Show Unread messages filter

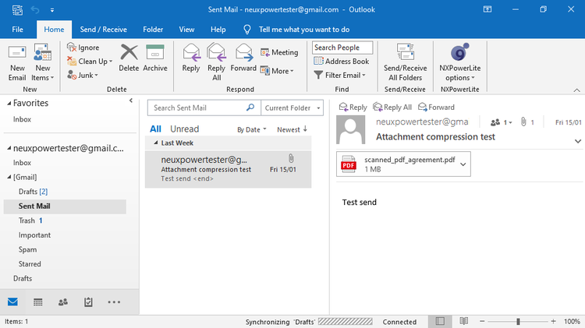point(184,129)
